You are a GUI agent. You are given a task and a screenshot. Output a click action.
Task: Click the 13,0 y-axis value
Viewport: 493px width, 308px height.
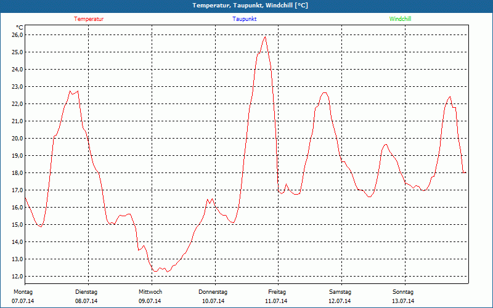[x=18, y=259]
